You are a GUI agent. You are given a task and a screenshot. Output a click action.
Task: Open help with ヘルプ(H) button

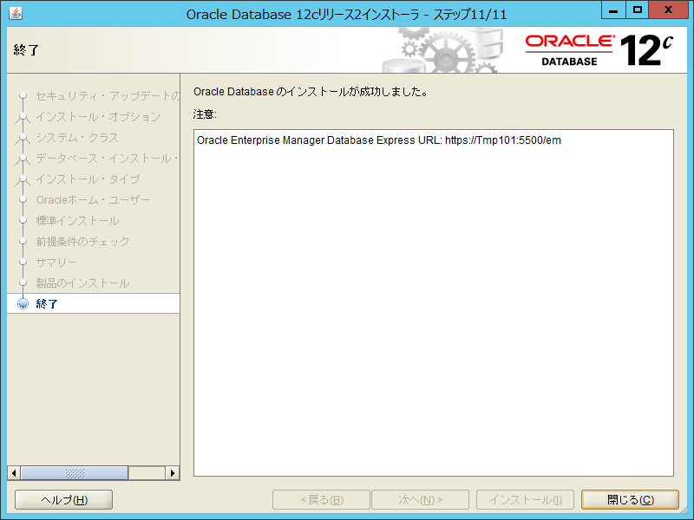[63, 500]
